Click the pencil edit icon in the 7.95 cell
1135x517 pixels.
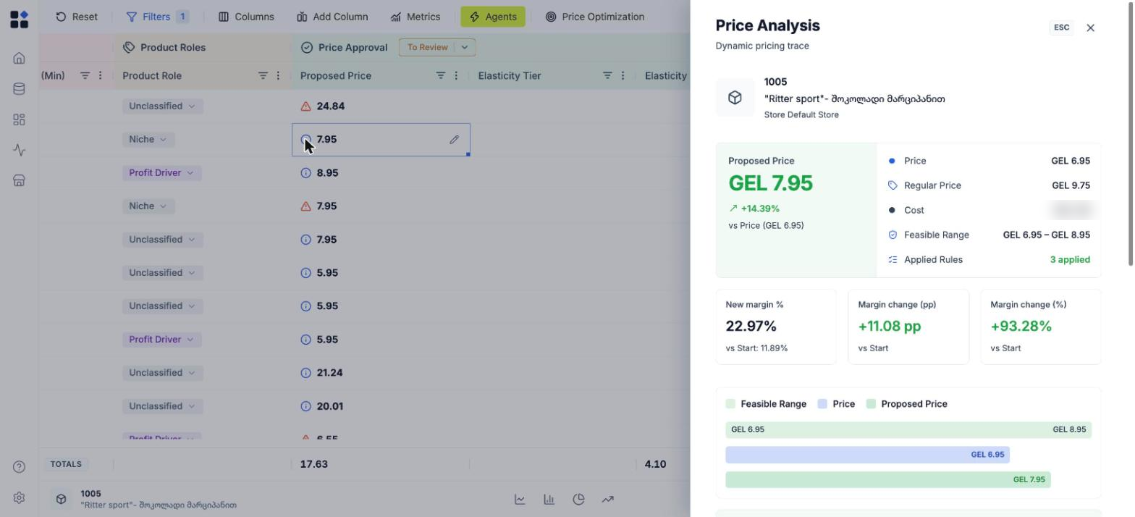[454, 140]
